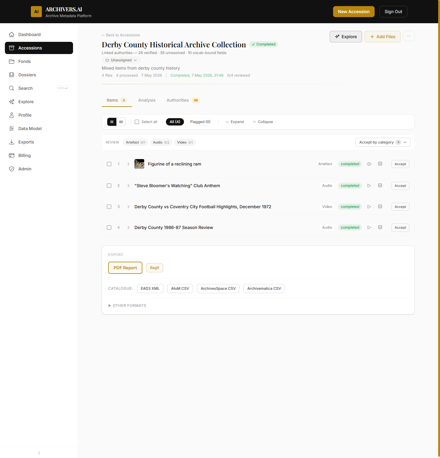The height and width of the screenshot is (458, 440).
Task: Play the Coventry City Football Highlights video
Action: tap(369, 207)
